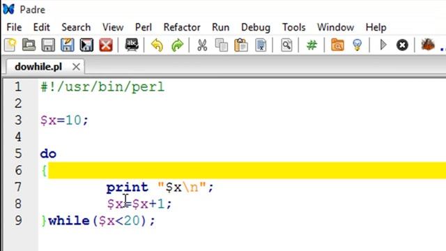The image size is (446, 251).
Task: Close the dowhile.pl tab
Action: pyautogui.click(x=76, y=67)
